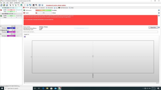
Task: Switch to the Alerts tab
Action: (71, 8)
